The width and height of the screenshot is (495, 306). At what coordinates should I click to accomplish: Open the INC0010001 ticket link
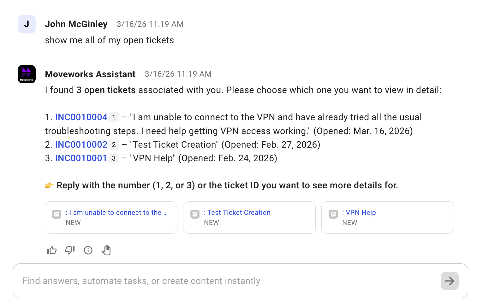pos(81,158)
